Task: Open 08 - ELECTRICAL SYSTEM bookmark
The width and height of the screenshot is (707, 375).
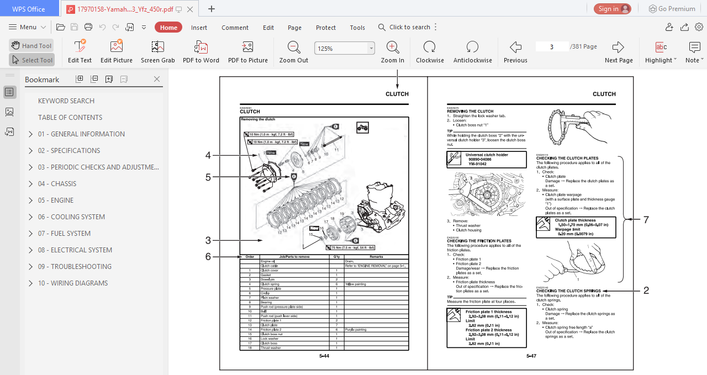Action: [x=75, y=250]
